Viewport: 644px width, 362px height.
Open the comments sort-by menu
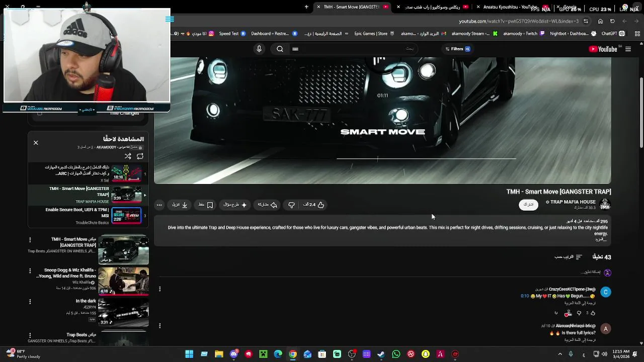click(569, 257)
